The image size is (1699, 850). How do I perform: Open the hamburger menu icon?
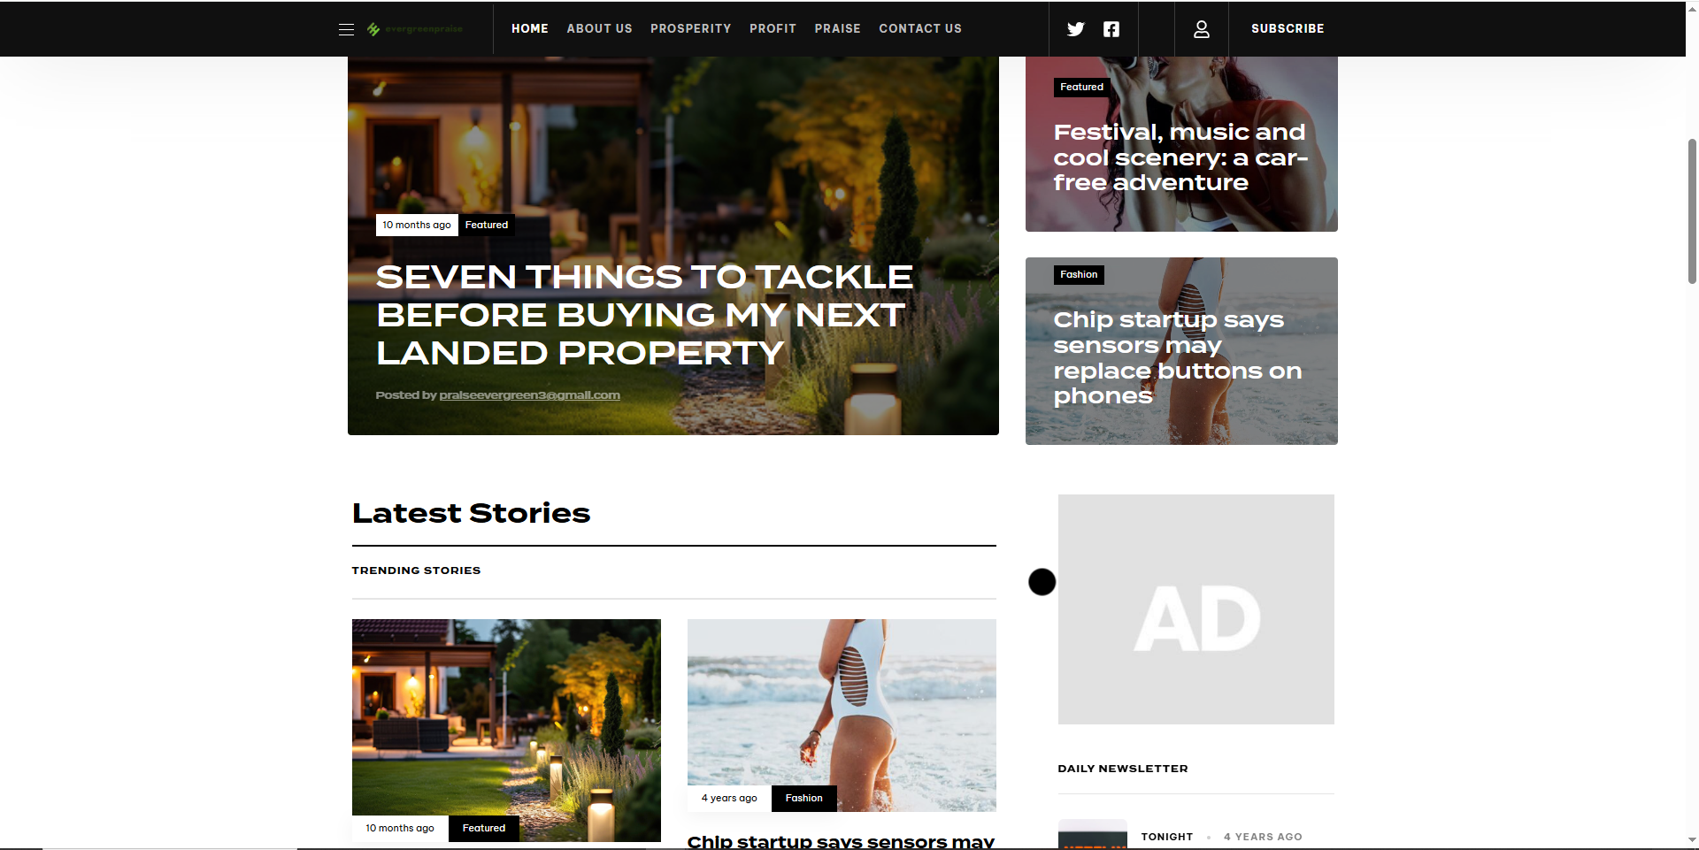346,29
